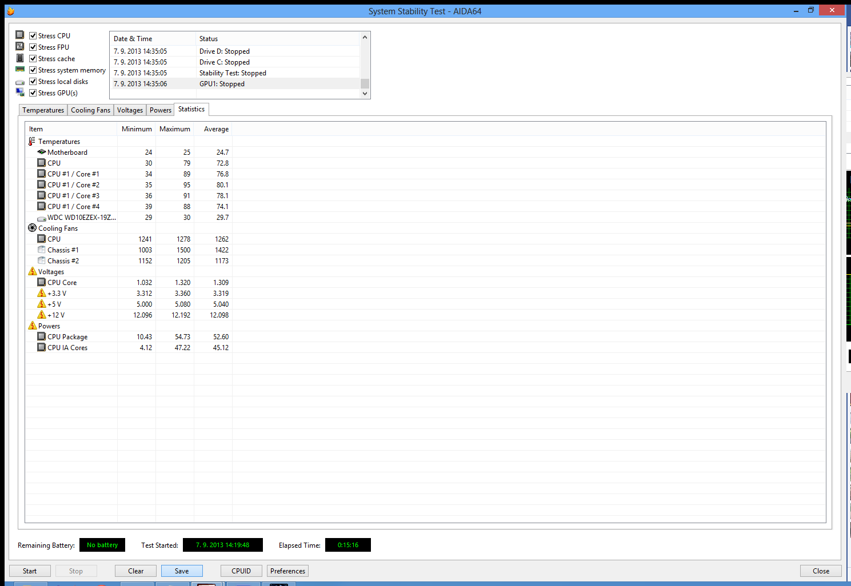The width and height of the screenshot is (851, 586).
Task: Click the elapsed time value "0:15:16"
Action: click(x=348, y=545)
